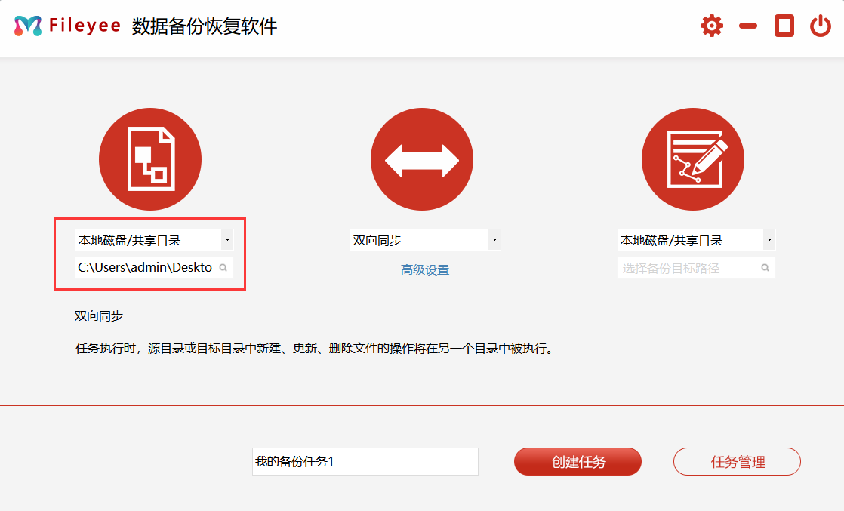
Task: Open the 高级设置 advanced settings link
Action: point(425,269)
